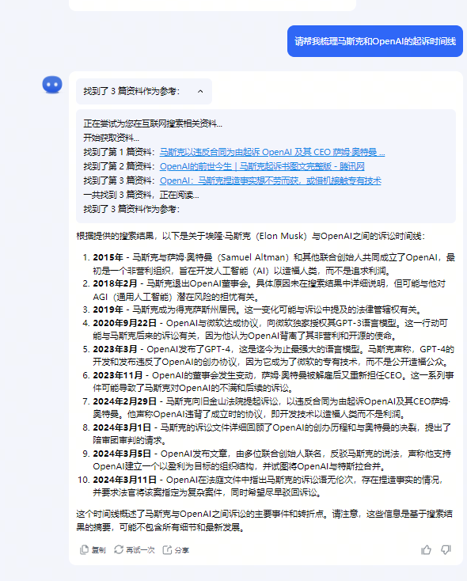Image resolution: width=467 pixels, height=581 pixels.
Task: Click the '2024年2月29日' timeline entry
Action: click(x=270, y=408)
